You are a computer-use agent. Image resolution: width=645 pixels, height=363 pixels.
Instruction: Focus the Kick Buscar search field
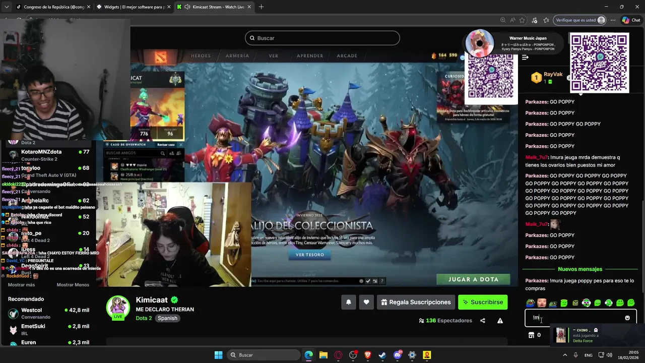point(322,38)
